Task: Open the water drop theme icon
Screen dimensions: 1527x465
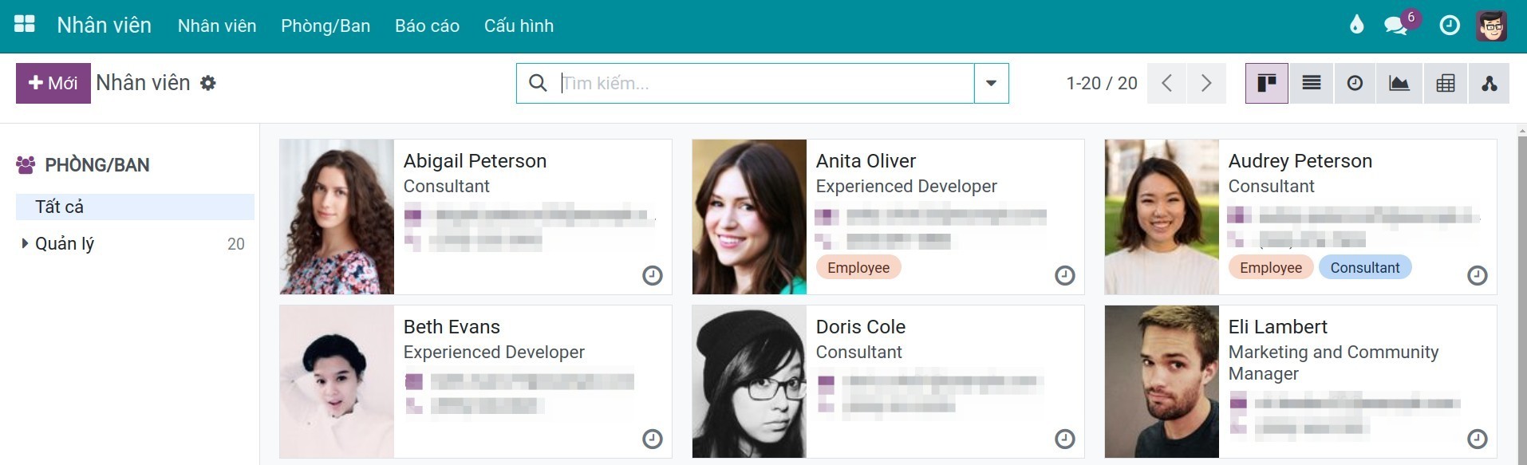Action: coord(1356,26)
